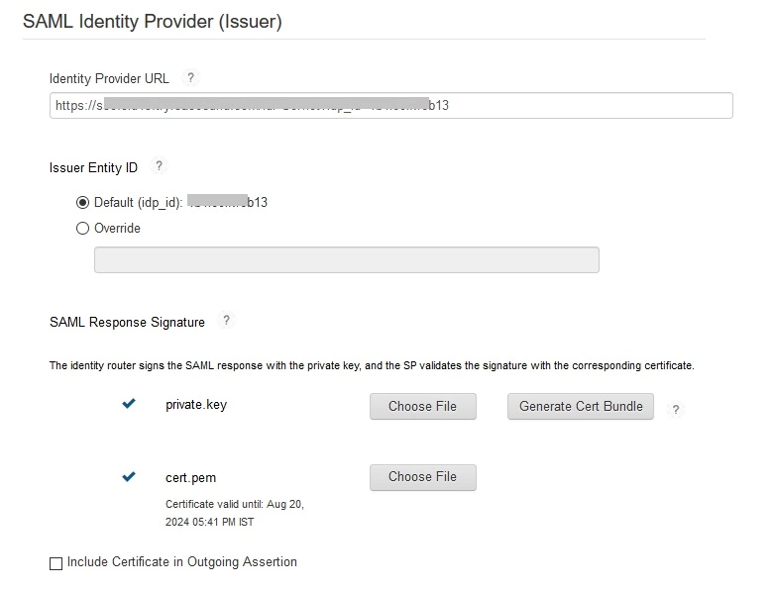Image resolution: width=772 pixels, height=591 pixels.
Task: Click the Override option label text
Action: 117,228
